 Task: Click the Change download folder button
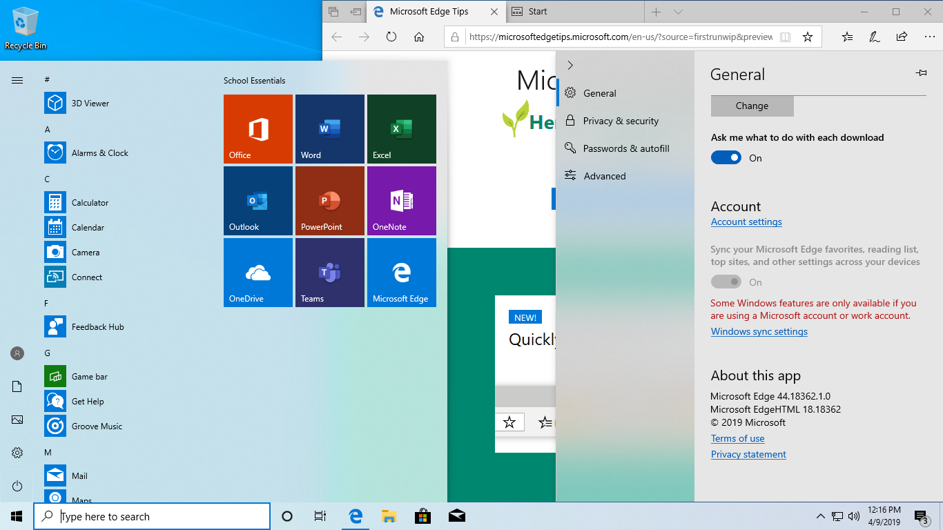[x=752, y=106]
